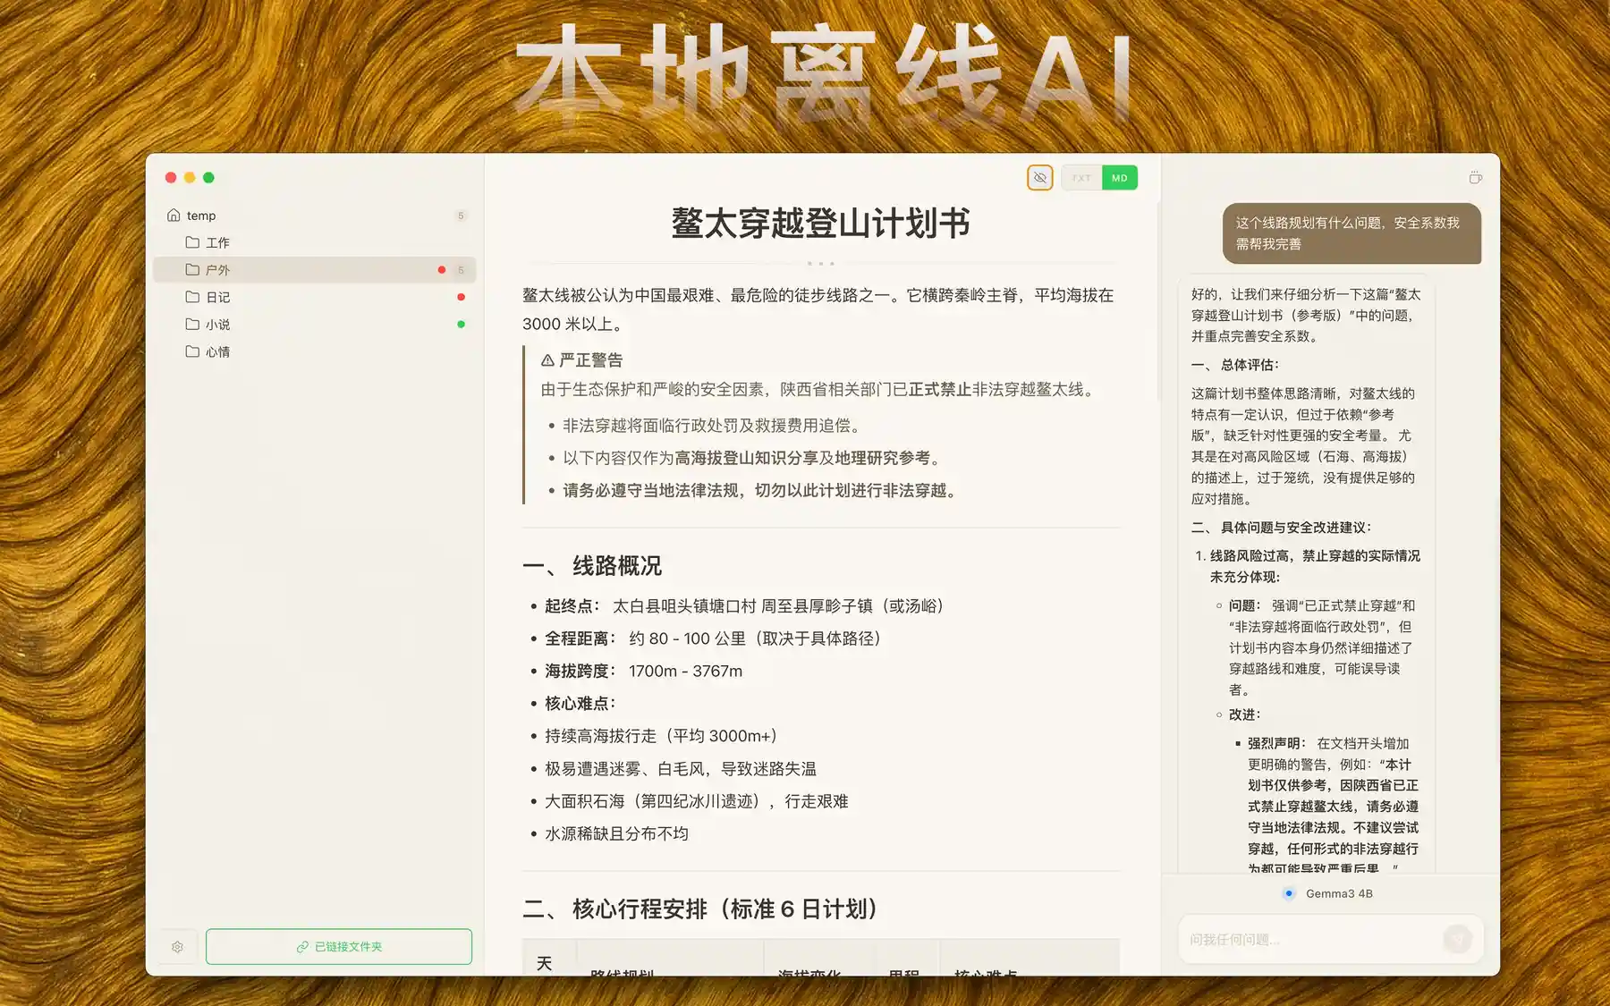Screen dimensions: 1610x1006
Task: Click the green unread dot next to 小说
Action: [462, 324]
